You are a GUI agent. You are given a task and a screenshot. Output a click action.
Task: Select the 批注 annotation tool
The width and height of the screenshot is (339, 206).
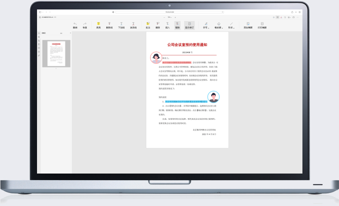point(148,23)
